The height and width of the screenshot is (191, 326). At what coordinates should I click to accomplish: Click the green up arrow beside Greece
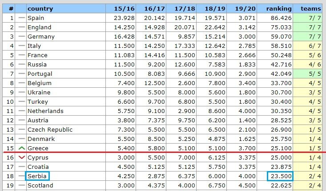(22, 148)
